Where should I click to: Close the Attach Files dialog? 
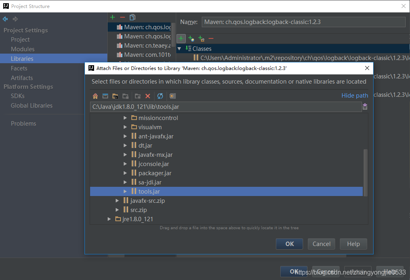coord(367,68)
